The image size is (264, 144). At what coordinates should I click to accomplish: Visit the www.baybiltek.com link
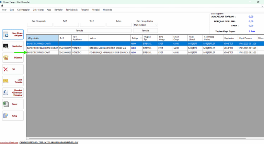pos(9,142)
